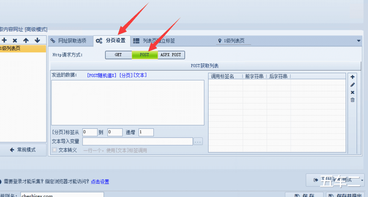Move list level up with up arrow

click(26, 41)
